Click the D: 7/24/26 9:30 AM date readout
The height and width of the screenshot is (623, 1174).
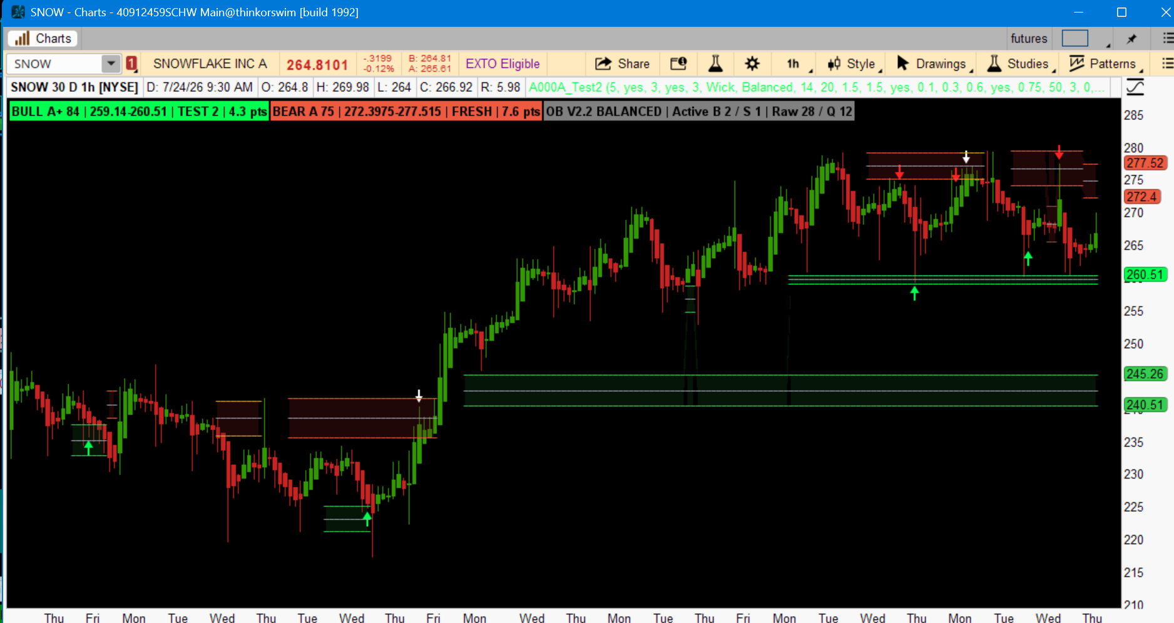point(200,87)
